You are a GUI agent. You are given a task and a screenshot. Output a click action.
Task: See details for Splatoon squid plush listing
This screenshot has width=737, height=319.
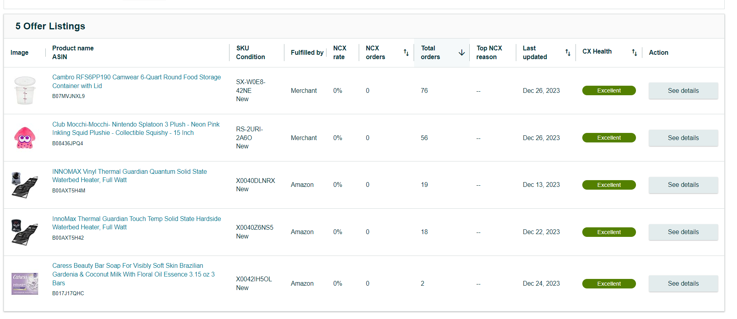[683, 138]
